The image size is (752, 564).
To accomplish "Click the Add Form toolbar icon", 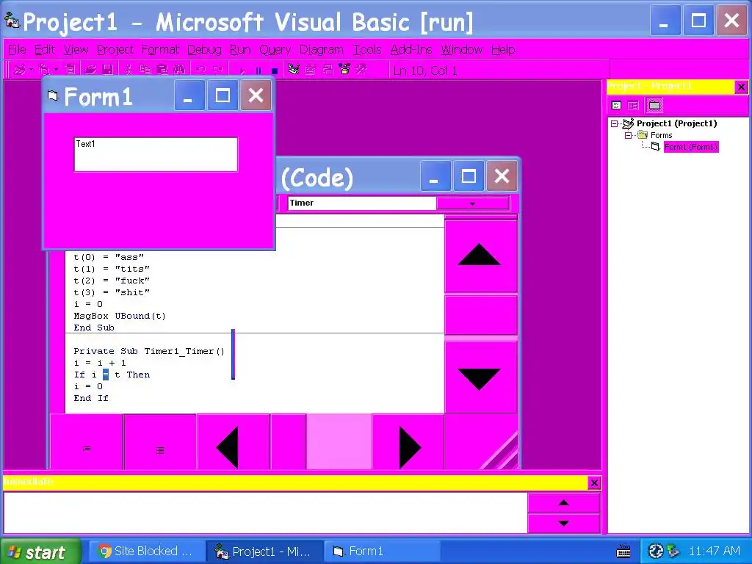I will coord(43,70).
